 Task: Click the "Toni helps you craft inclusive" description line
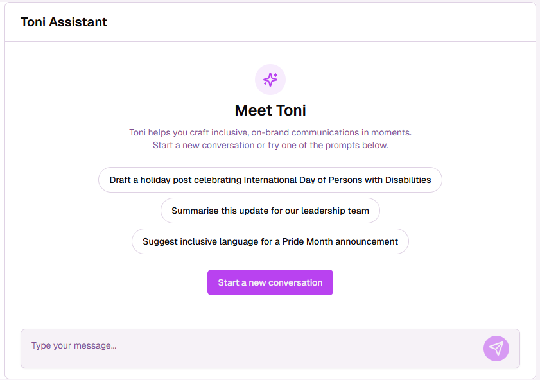point(270,133)
